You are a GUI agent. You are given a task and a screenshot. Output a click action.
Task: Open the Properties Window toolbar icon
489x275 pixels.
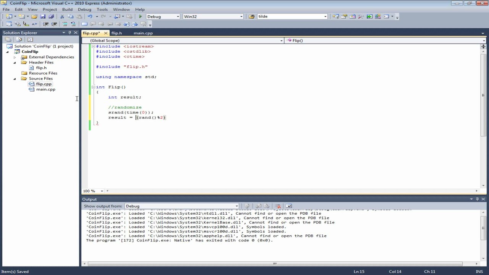(344, 16)
